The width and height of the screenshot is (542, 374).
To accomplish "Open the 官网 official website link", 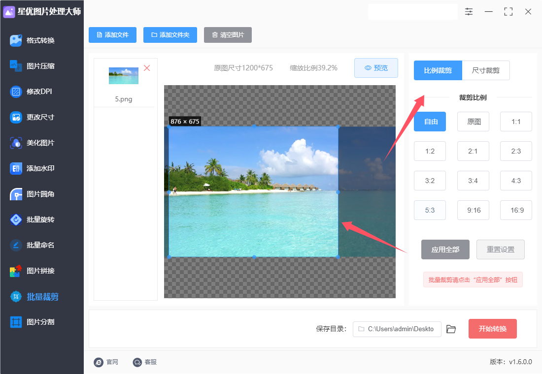I will pos(106,362).
